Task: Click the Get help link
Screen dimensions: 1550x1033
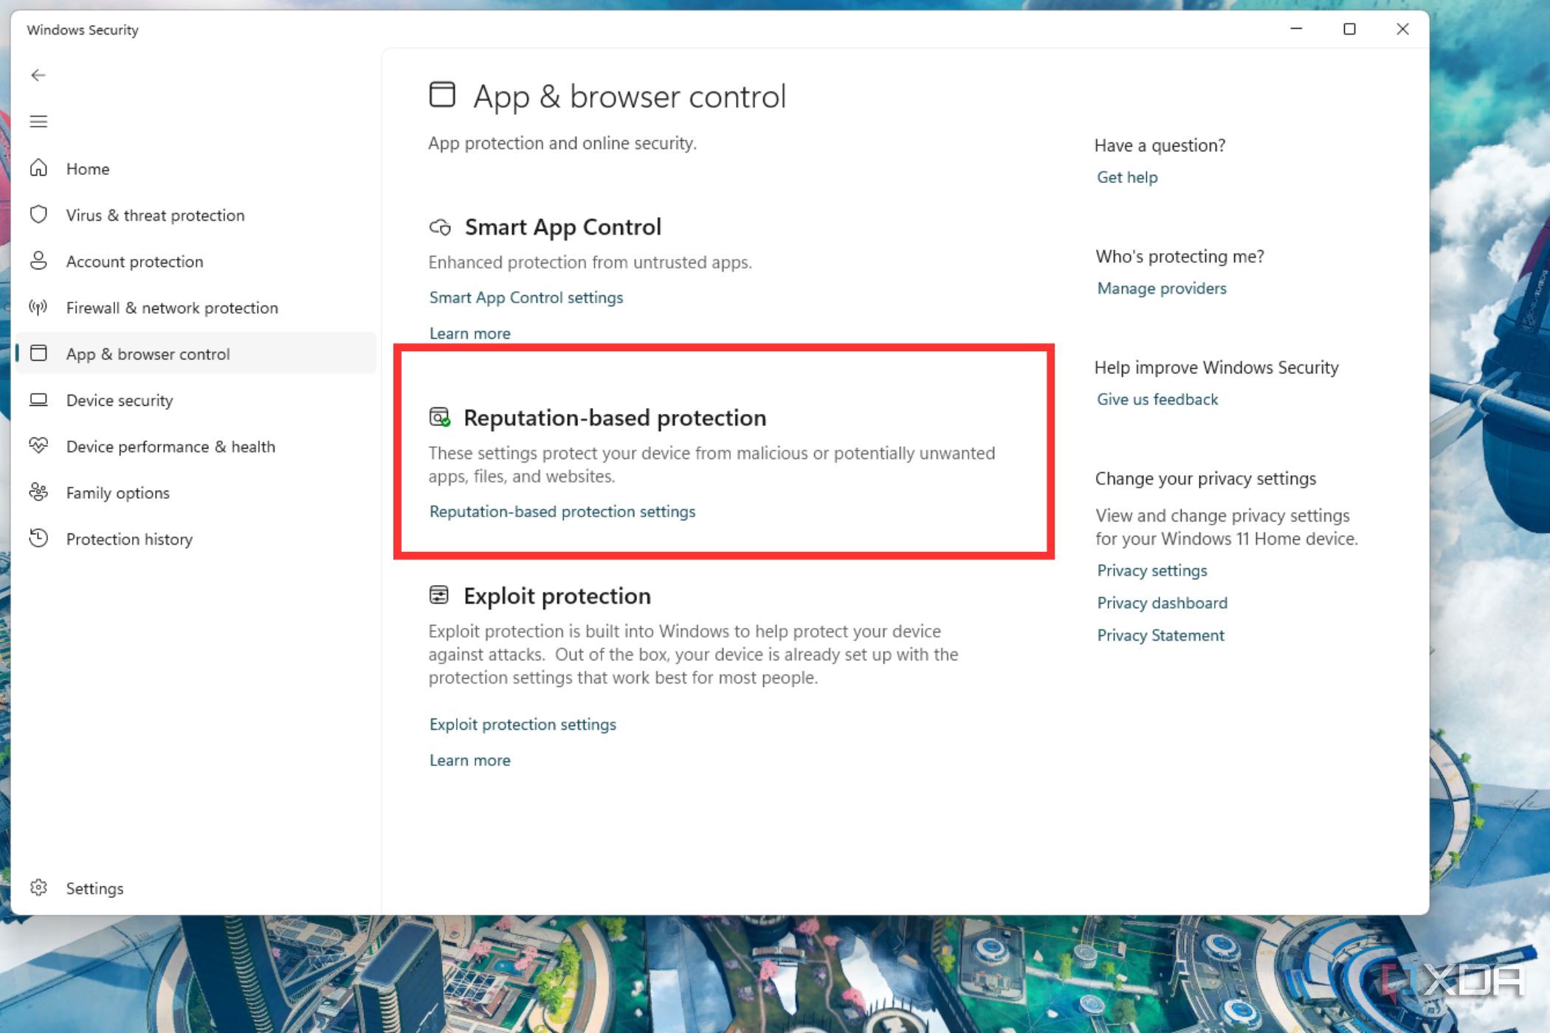Action: coord(1126,177)
